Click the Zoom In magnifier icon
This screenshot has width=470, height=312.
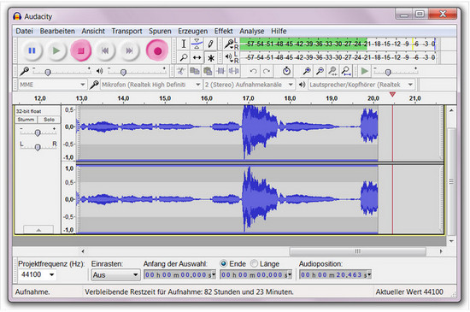click(306, 71)
